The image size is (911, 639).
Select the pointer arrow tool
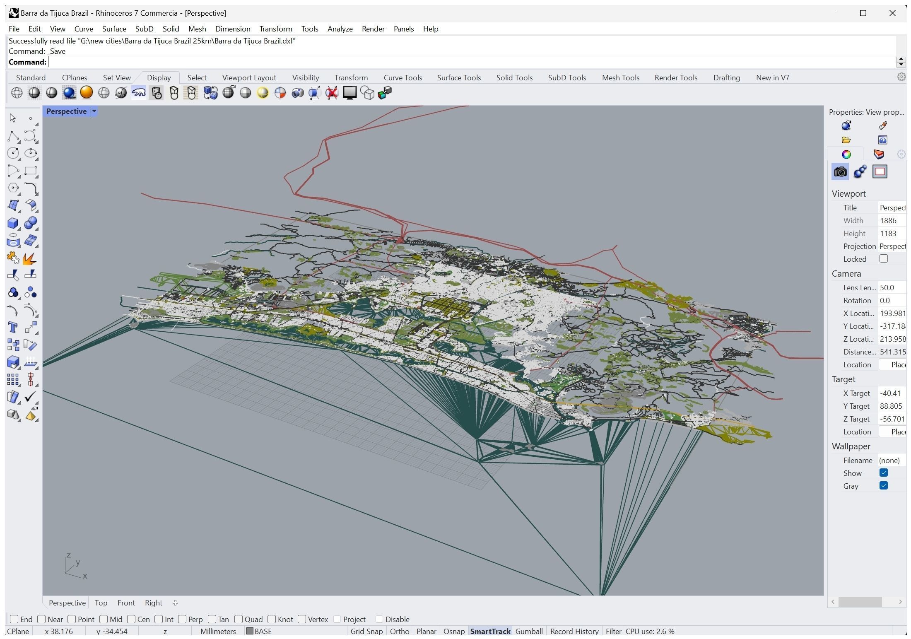click(x=13, y=118)
